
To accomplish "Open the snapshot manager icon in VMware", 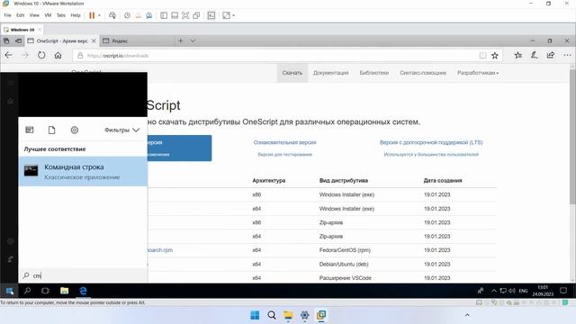I will [x=148, y=15].
